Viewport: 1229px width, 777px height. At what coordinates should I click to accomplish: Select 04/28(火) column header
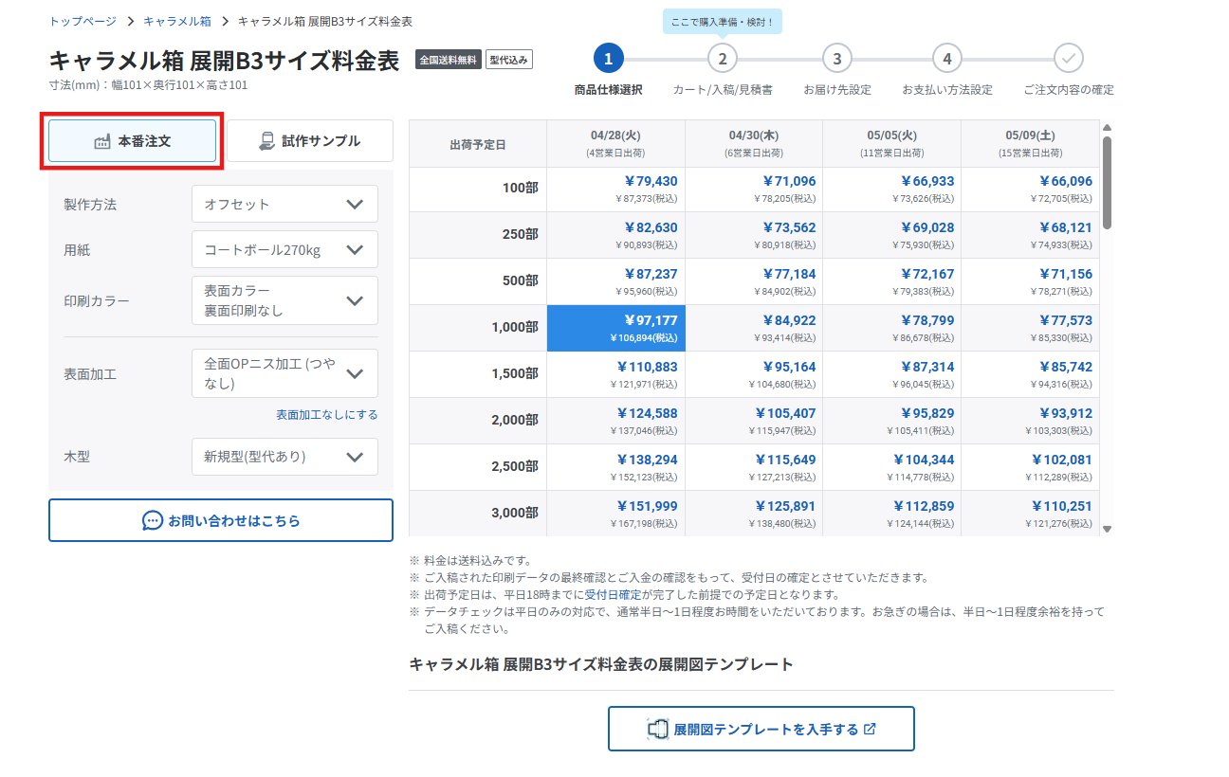pos(616,143)
